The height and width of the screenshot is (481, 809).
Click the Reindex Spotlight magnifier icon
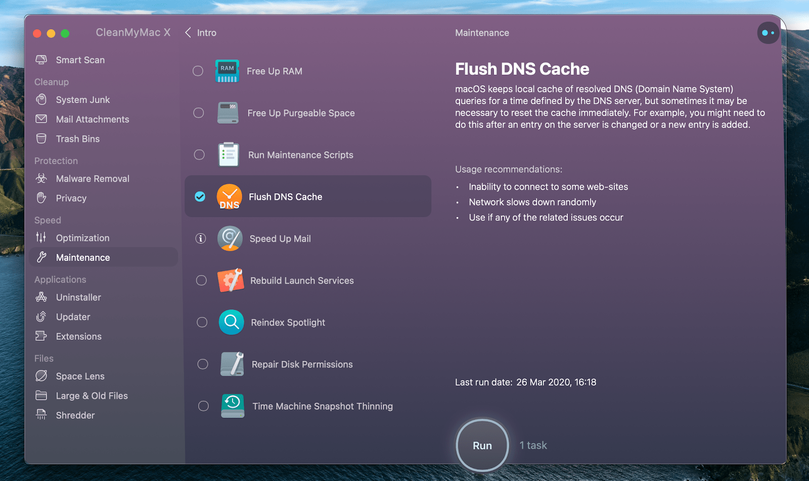(232, 322)
